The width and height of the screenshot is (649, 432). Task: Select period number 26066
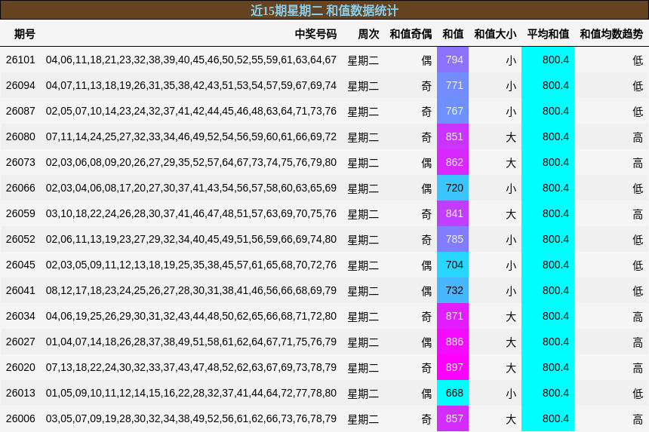coord(20,188)
